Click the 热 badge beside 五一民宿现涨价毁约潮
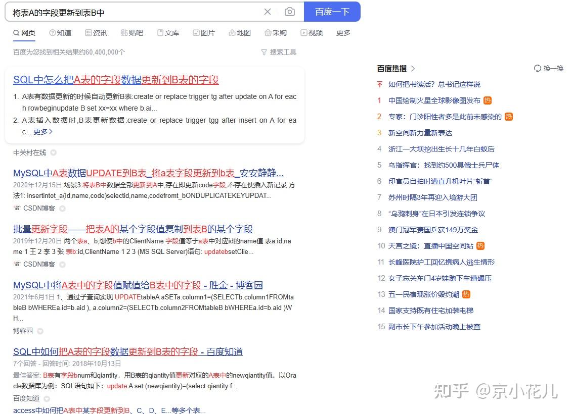This screenshot has height=414, width=572. (466, 294)
